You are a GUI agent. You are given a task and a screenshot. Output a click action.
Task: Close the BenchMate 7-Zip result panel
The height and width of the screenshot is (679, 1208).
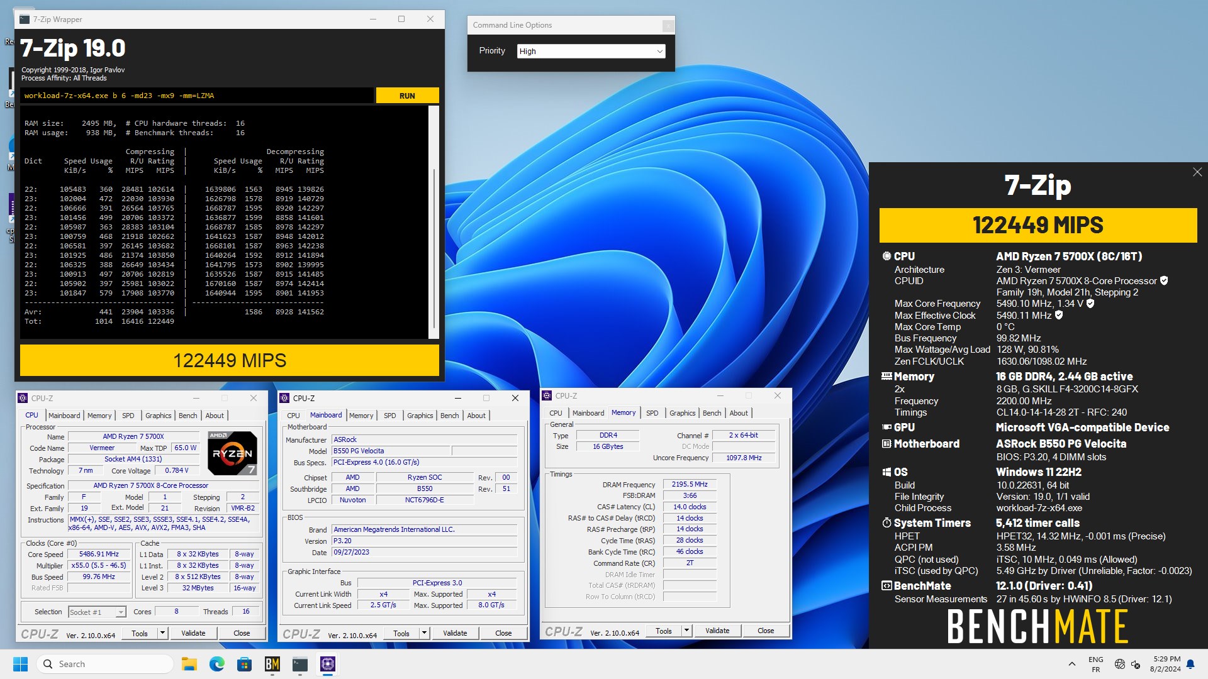click(1197, 172)
